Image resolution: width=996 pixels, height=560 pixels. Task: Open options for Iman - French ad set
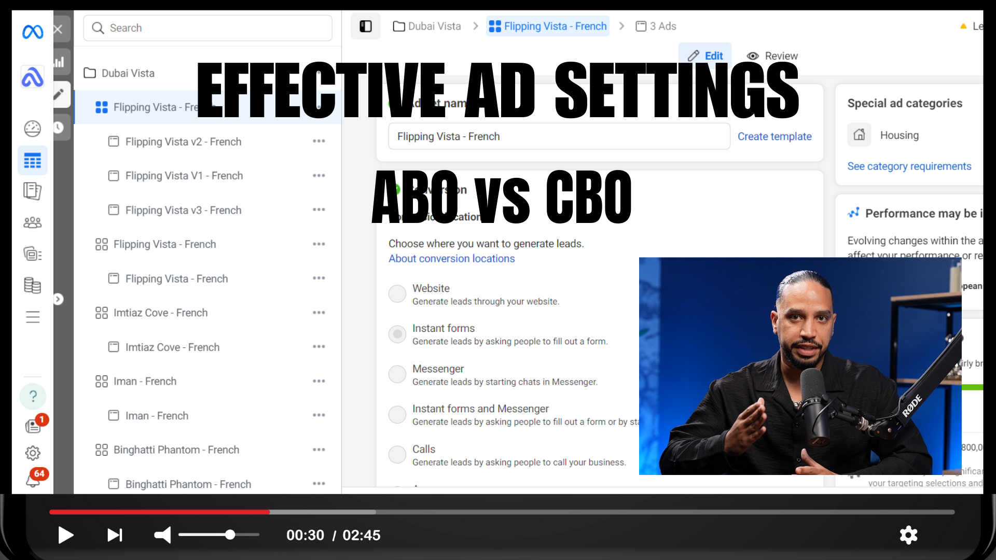319,381
